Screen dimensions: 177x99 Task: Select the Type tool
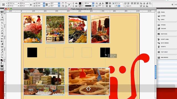2,23
